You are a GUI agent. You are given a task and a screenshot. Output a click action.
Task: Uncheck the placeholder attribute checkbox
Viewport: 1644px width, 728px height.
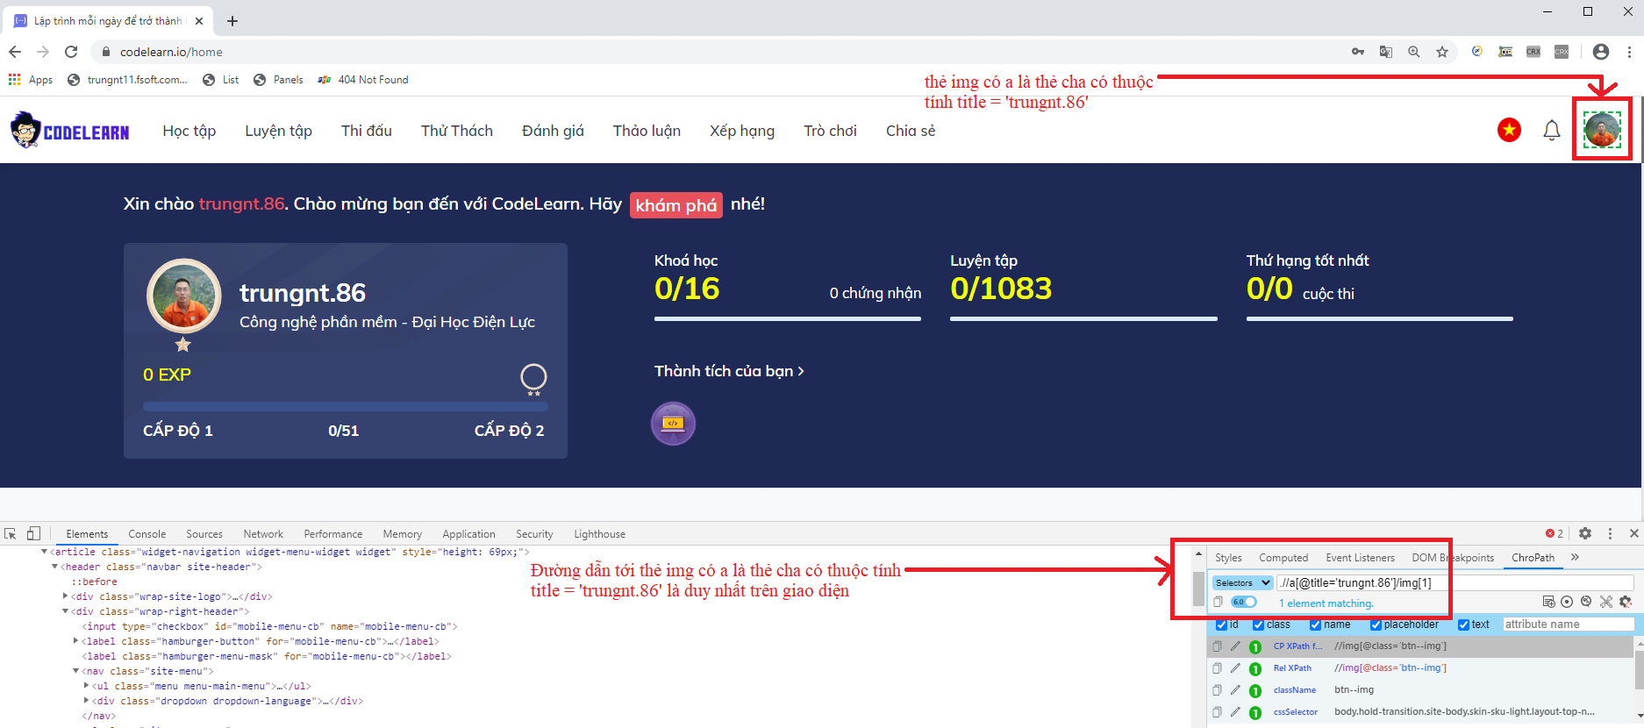(1376, 625)
